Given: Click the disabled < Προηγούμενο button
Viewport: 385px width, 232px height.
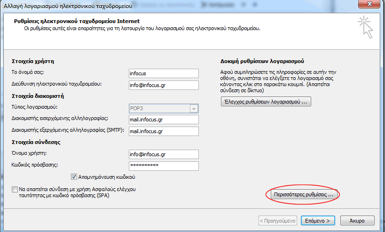Looking at the screenshot, I should [x=278, y=221].
